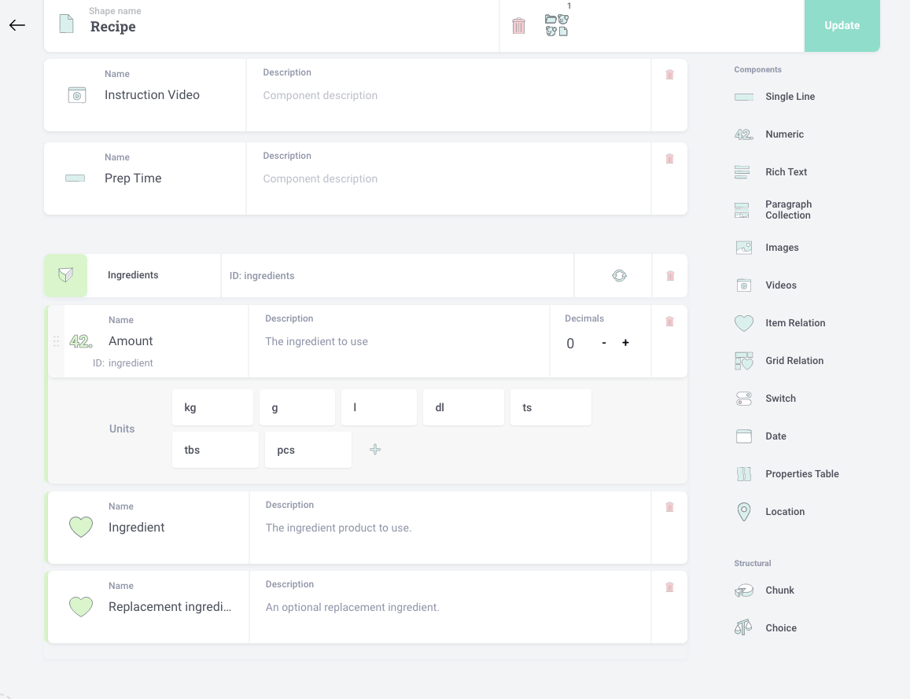Delete the Ingredient component
Viewport: 910px width, 699px height.
tap(669, 507)
